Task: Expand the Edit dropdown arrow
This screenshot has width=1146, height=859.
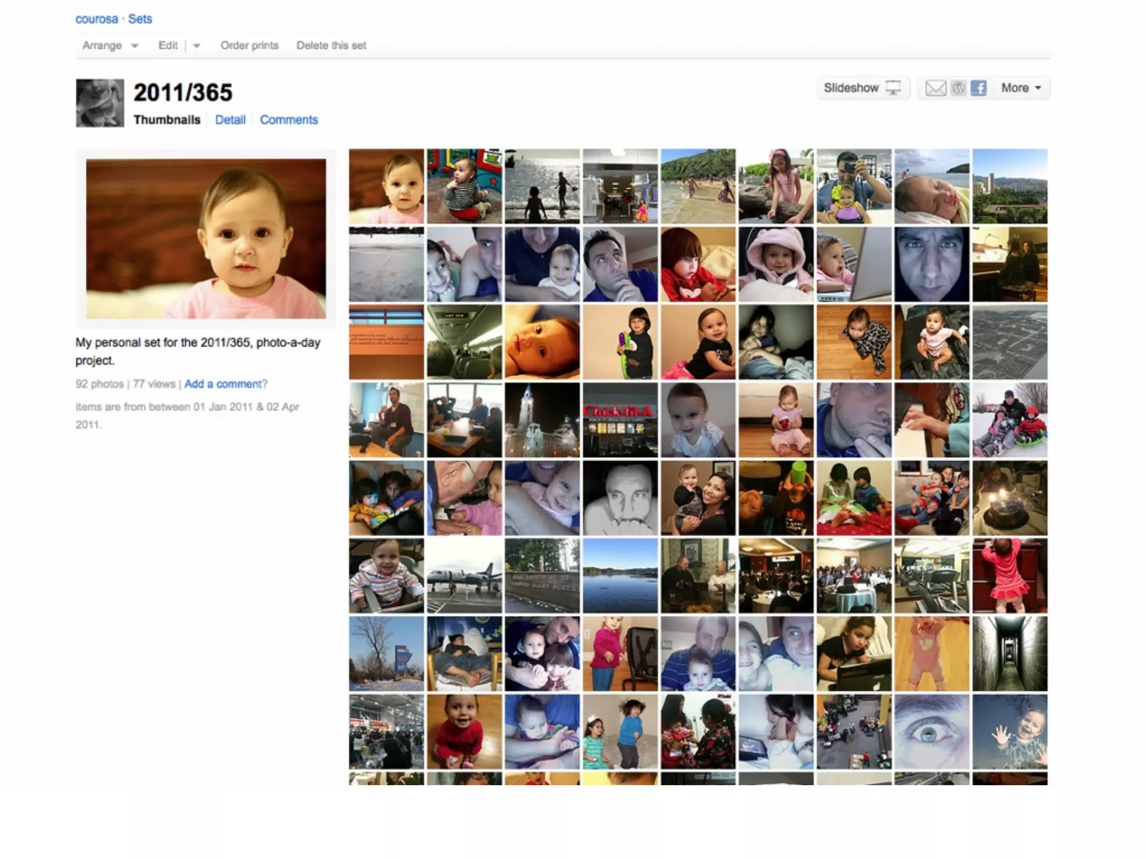Action: 196,46
